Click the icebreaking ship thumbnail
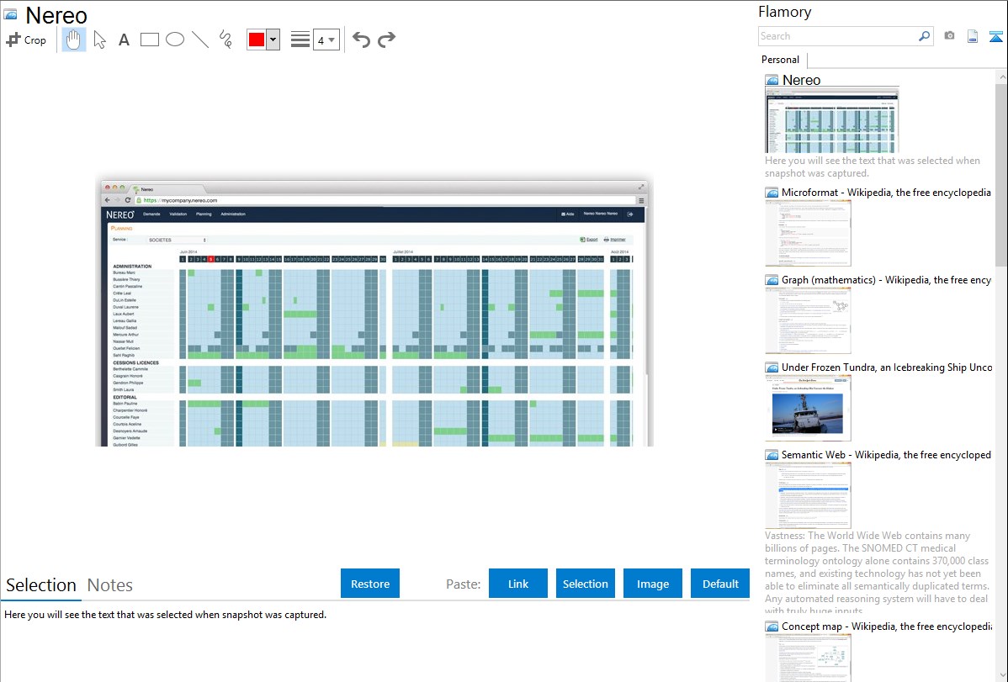The width and height of the screenshot is (1008, 682). pyautogui.click(x=808, y=408)
